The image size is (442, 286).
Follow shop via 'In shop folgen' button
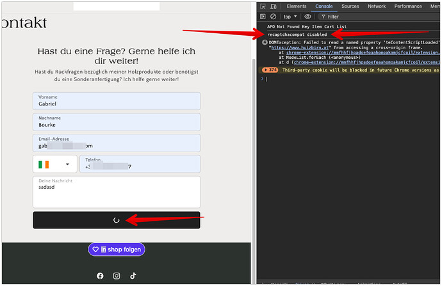[117, 250]
